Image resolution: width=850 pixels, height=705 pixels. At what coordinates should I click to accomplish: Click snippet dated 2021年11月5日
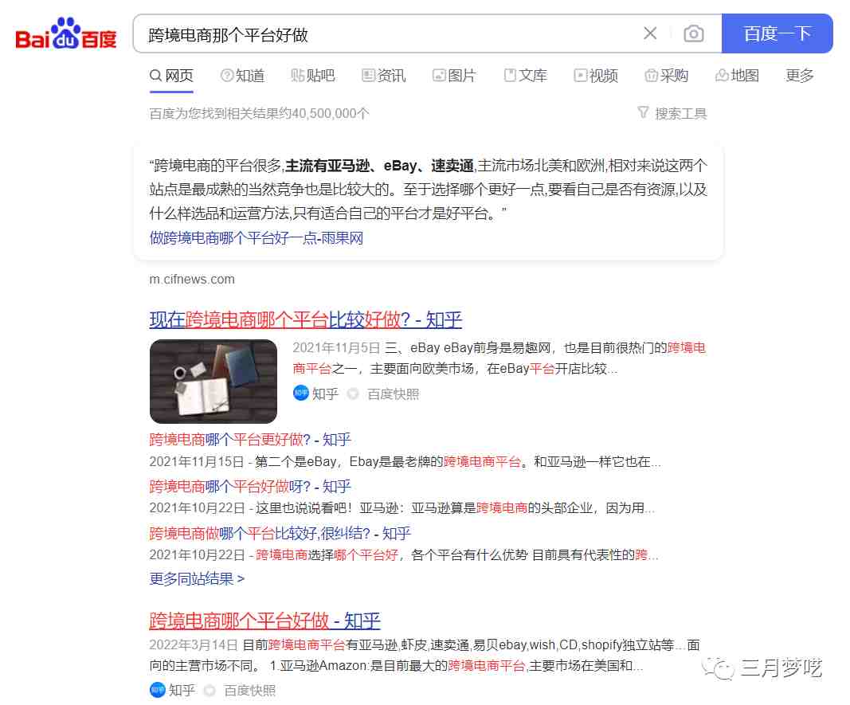pos(499,358)
